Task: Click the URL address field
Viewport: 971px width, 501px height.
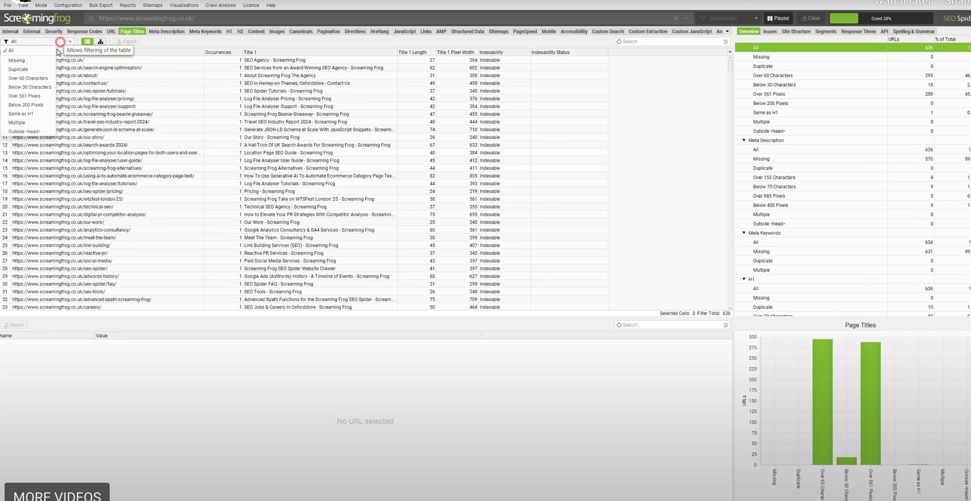Action: (384, 18)
